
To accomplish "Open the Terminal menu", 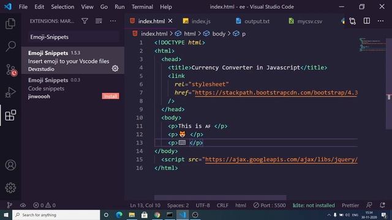I will [142, 7].
